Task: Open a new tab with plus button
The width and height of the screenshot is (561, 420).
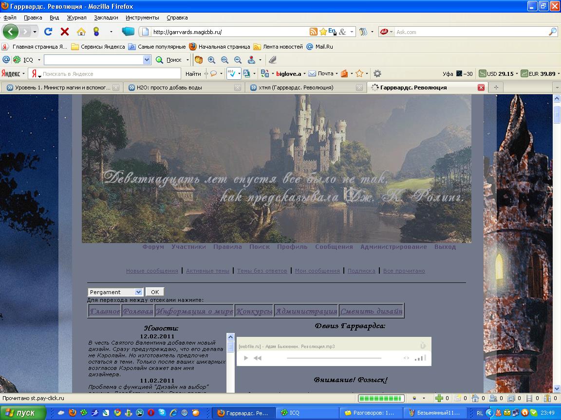Action: 496,87
